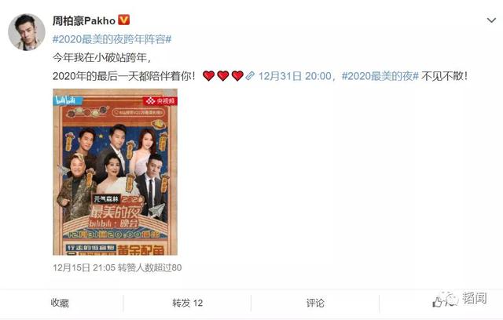
Task: Like the post with thumbs-up icon
Action: pos(439,302)
